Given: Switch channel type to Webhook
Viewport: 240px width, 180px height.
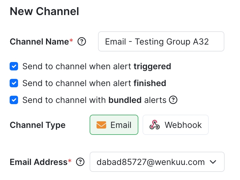Looking at the screenshot, I should coord(176,125).
